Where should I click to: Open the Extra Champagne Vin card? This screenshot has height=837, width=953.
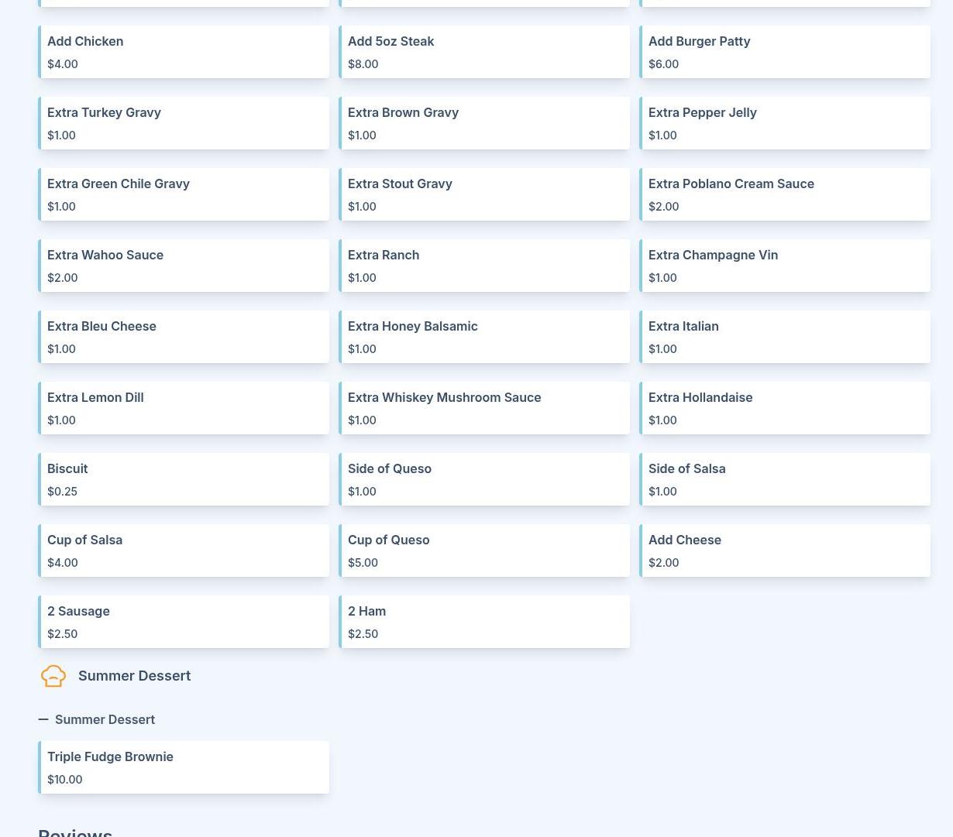[x=785, y=266]
